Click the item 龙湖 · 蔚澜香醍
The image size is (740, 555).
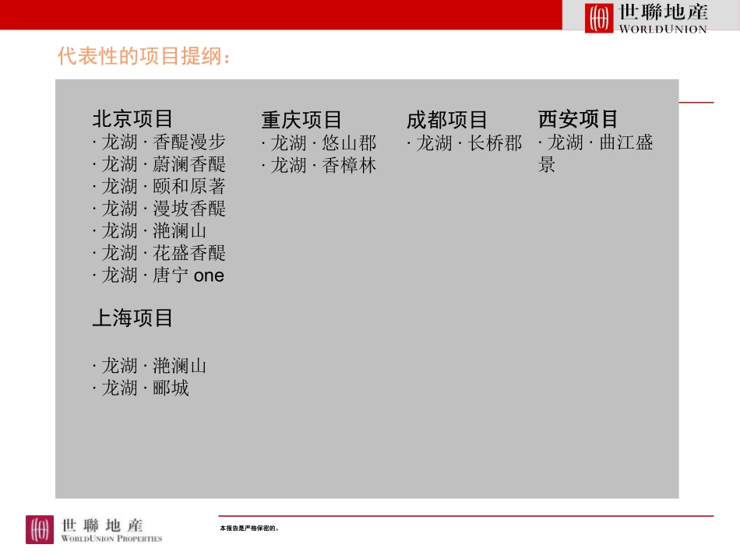(x=159, y=164)
